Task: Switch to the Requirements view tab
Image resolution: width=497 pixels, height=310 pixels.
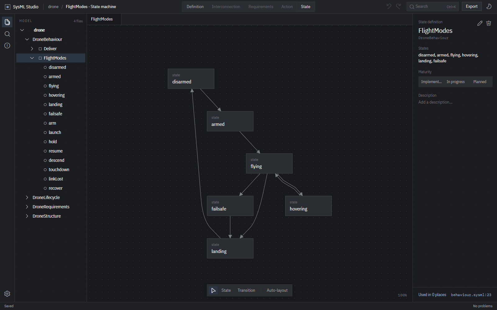Action: [261, 7]
